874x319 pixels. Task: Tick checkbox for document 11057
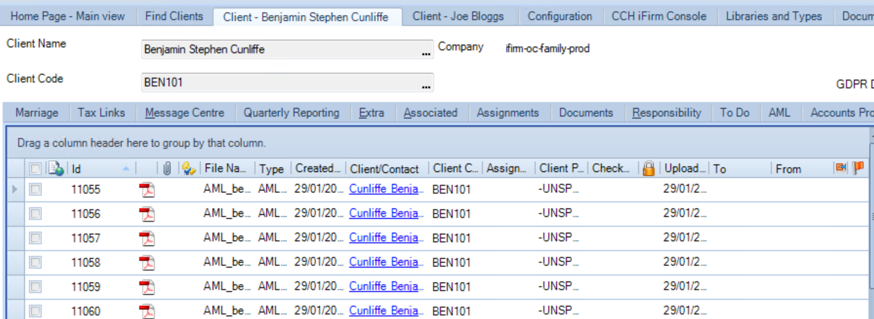[35, 238]
